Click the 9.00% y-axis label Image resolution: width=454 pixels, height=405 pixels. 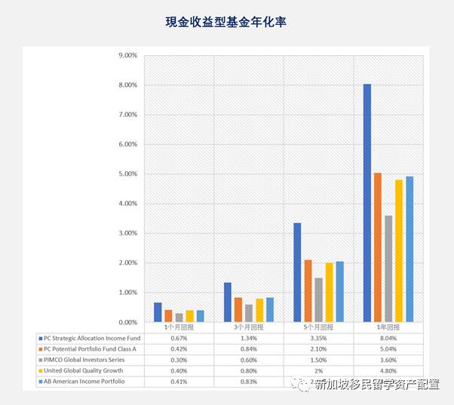tap(127, 55)
